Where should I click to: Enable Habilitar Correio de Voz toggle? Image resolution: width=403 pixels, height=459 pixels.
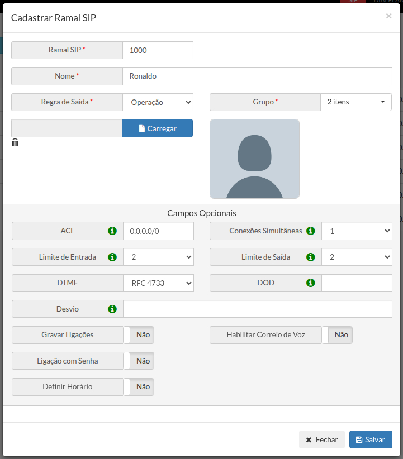(337, 335)
